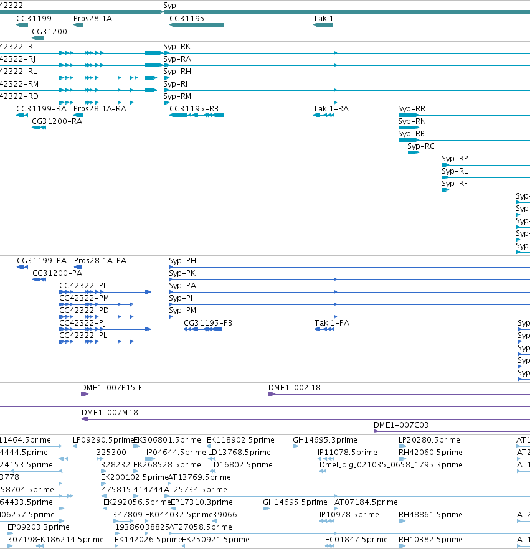Click the CG31195-RB transcript label
Viewport: 530px width, 549px height.
tap(194, 109)
